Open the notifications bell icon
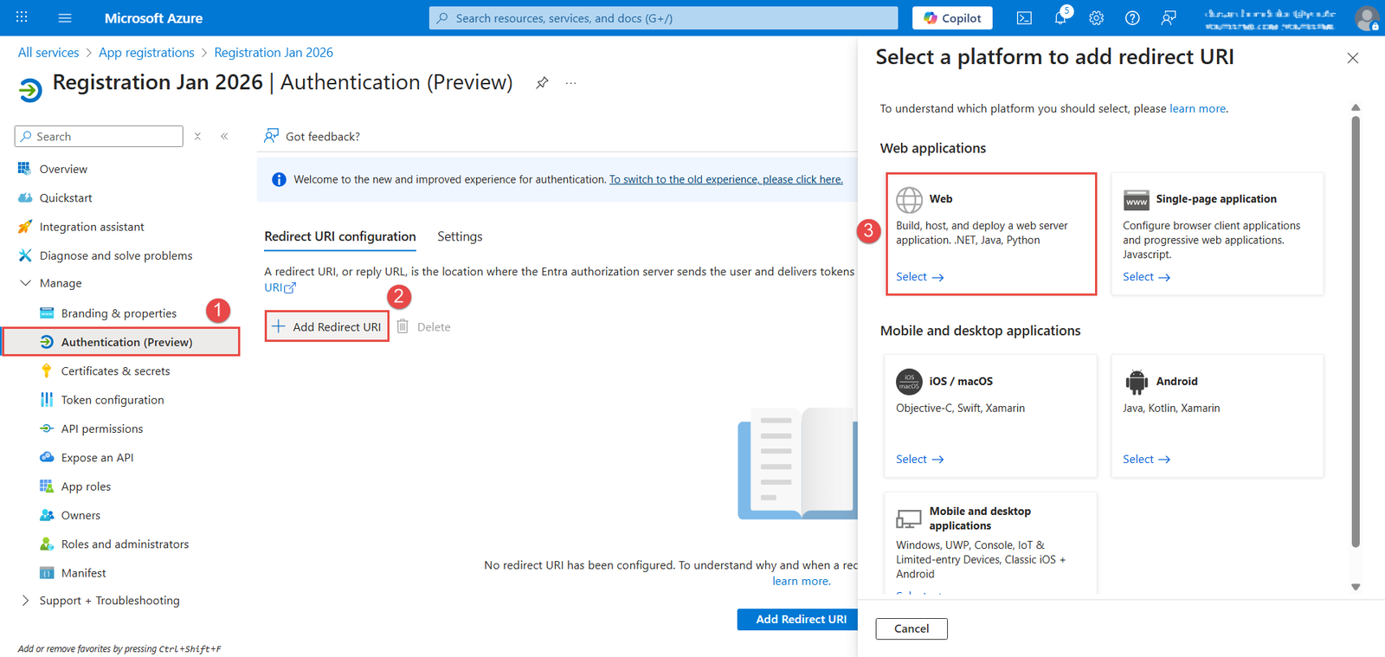 pos(1060,18)
